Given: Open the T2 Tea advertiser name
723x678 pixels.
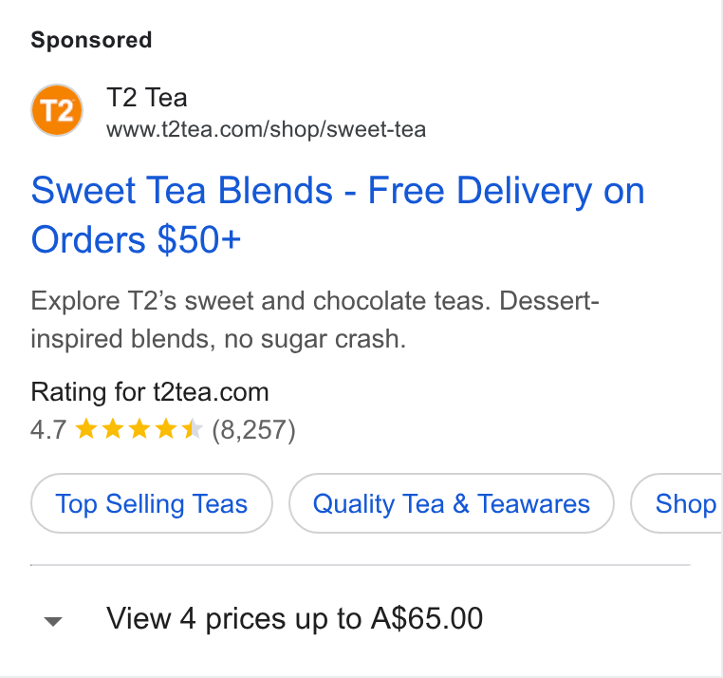Looking at the screenshot, I should (147, 98).
